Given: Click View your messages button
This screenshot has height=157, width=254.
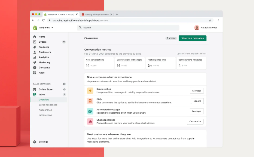Looking at the screenshot, I should click(192, 38).
